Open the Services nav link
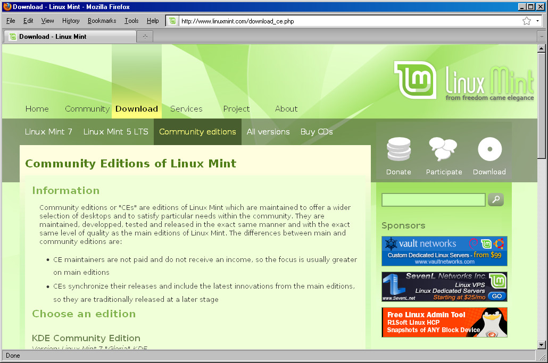This screenshot has height=363, width=548. tap(186, 109)
